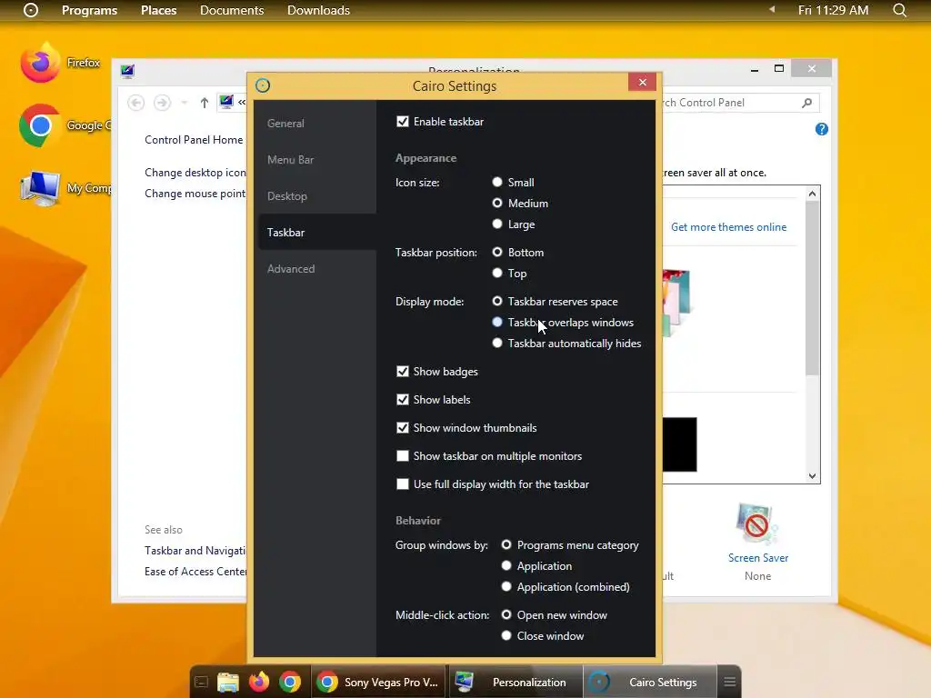Open Ease of Access Center link
The image size is (931, 698).
coord(195,572)
